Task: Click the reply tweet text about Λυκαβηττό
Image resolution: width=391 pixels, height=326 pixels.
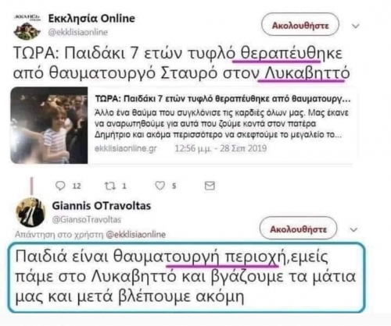Action: [185, 277]
